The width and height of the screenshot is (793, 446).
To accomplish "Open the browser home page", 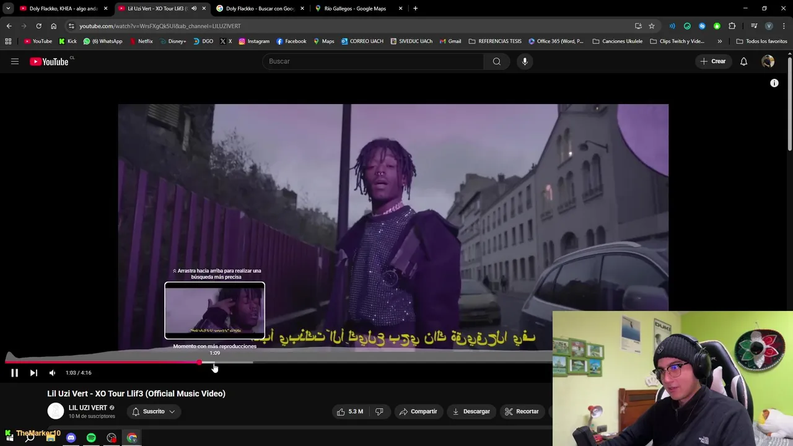I will point(53,26).
